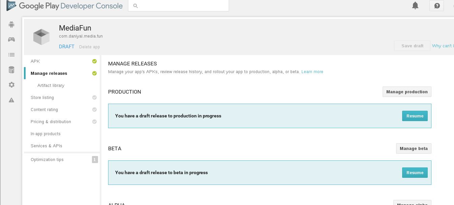
Task: Open Content rating section
Action: 62,110
